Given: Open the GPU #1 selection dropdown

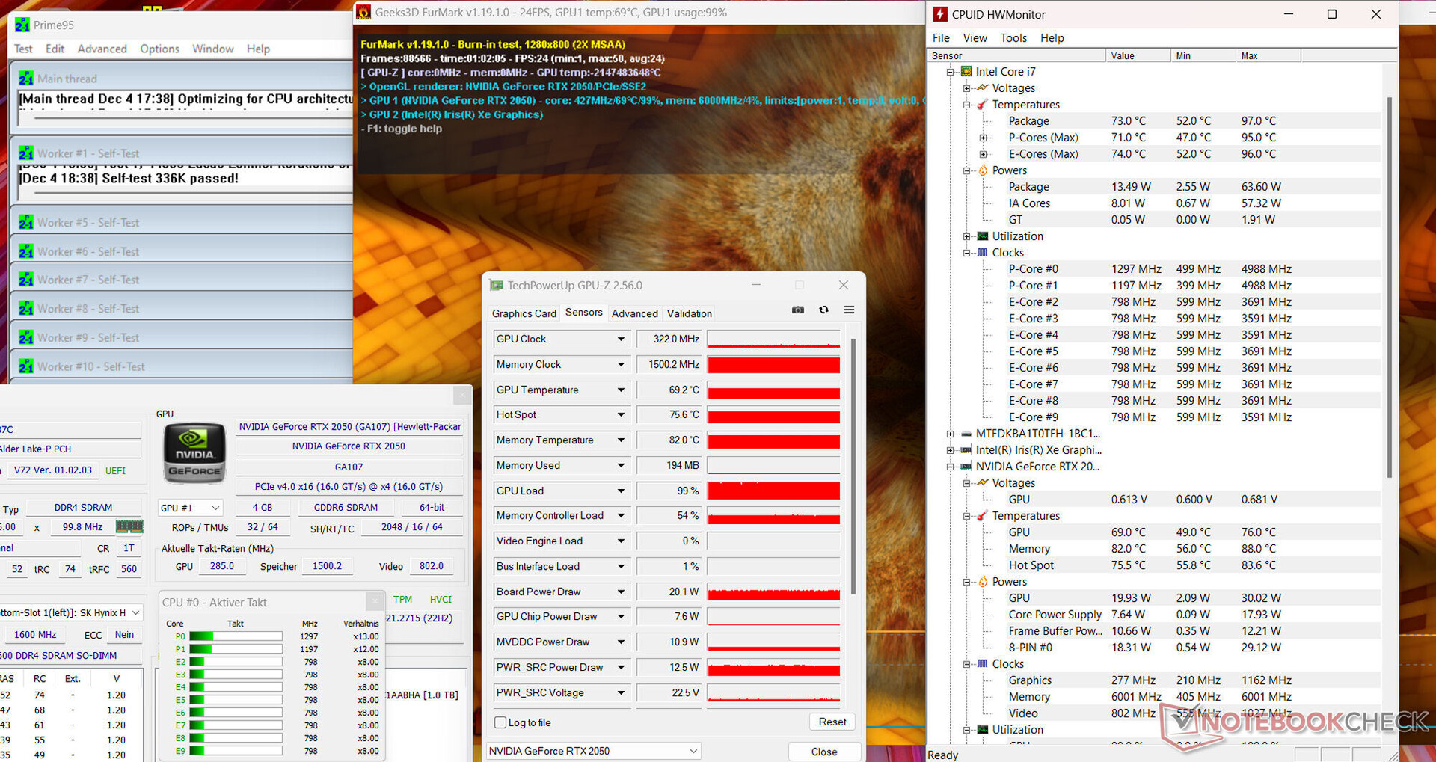Looking at the screenshot, I should (x=190, y=508).
